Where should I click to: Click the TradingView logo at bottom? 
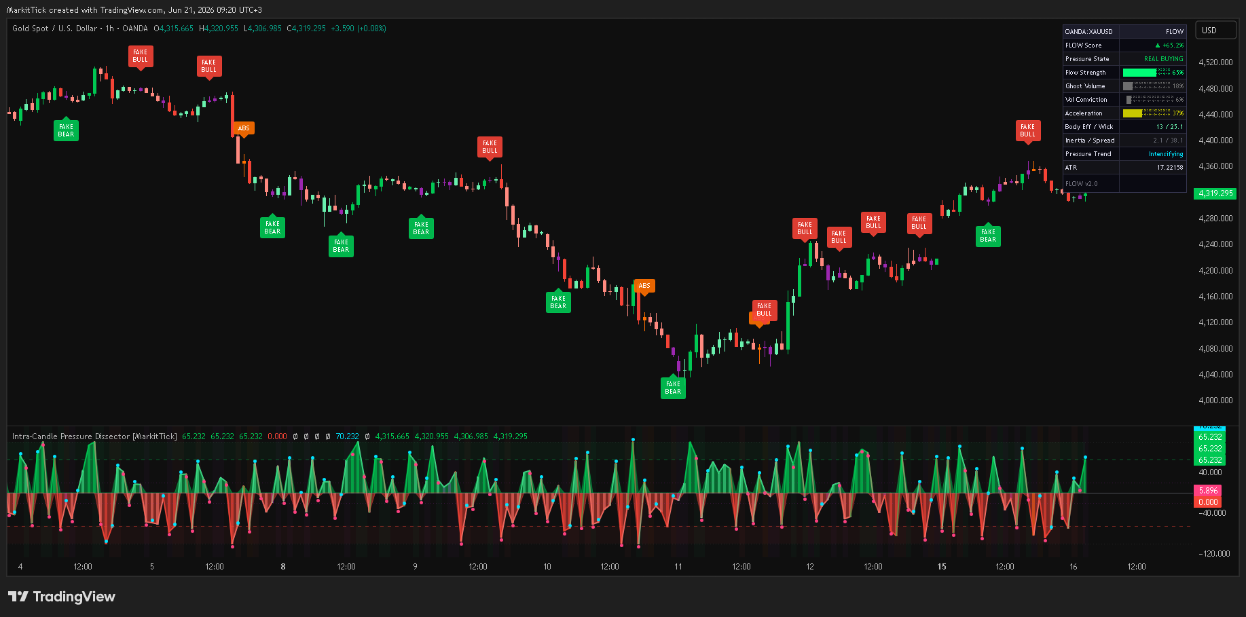pos(62,597)
